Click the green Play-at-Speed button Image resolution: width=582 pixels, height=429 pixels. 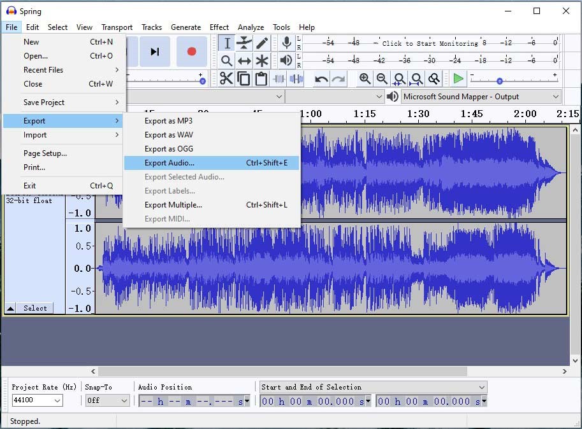[x=458, y=78]
